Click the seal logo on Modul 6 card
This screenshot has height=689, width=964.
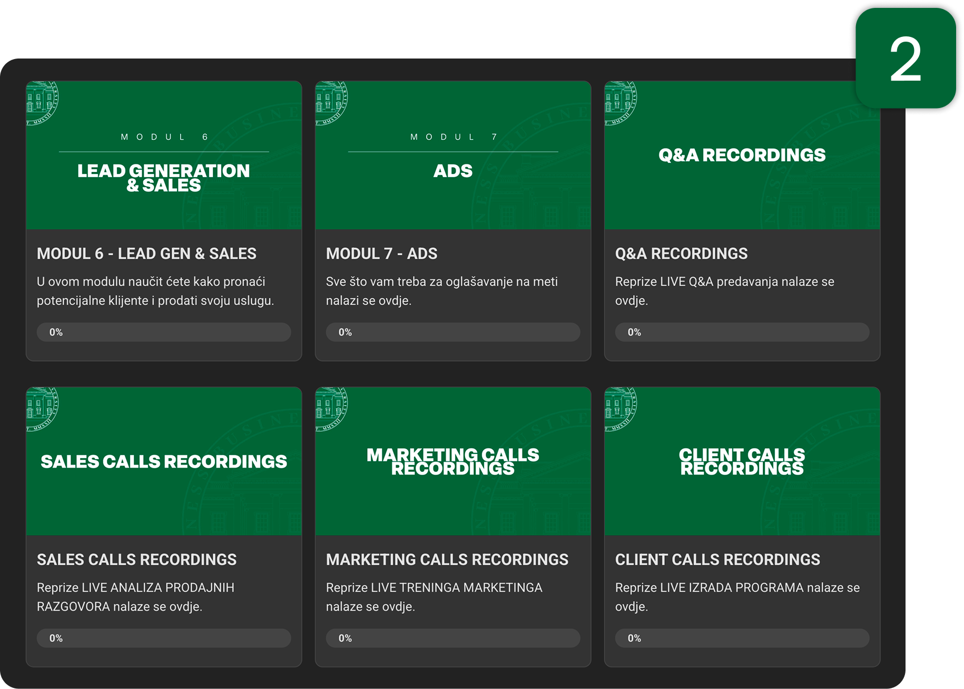tap(42, 102)
